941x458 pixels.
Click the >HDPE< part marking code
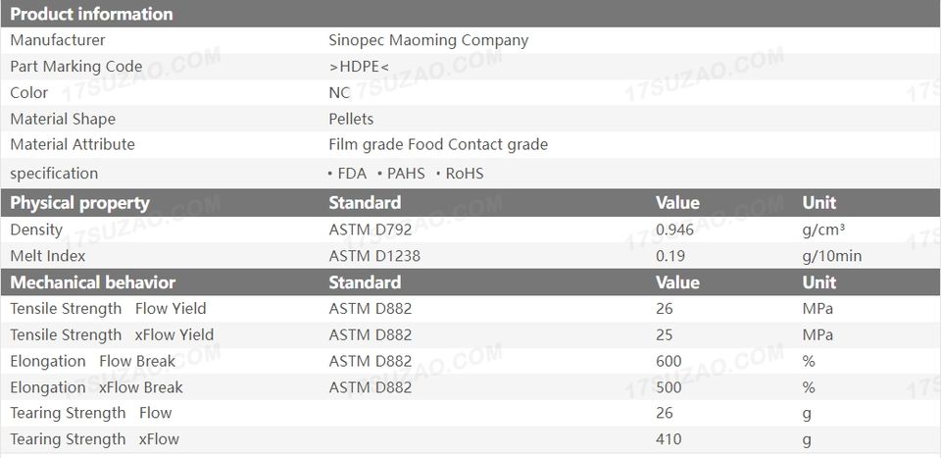[359, 67]
